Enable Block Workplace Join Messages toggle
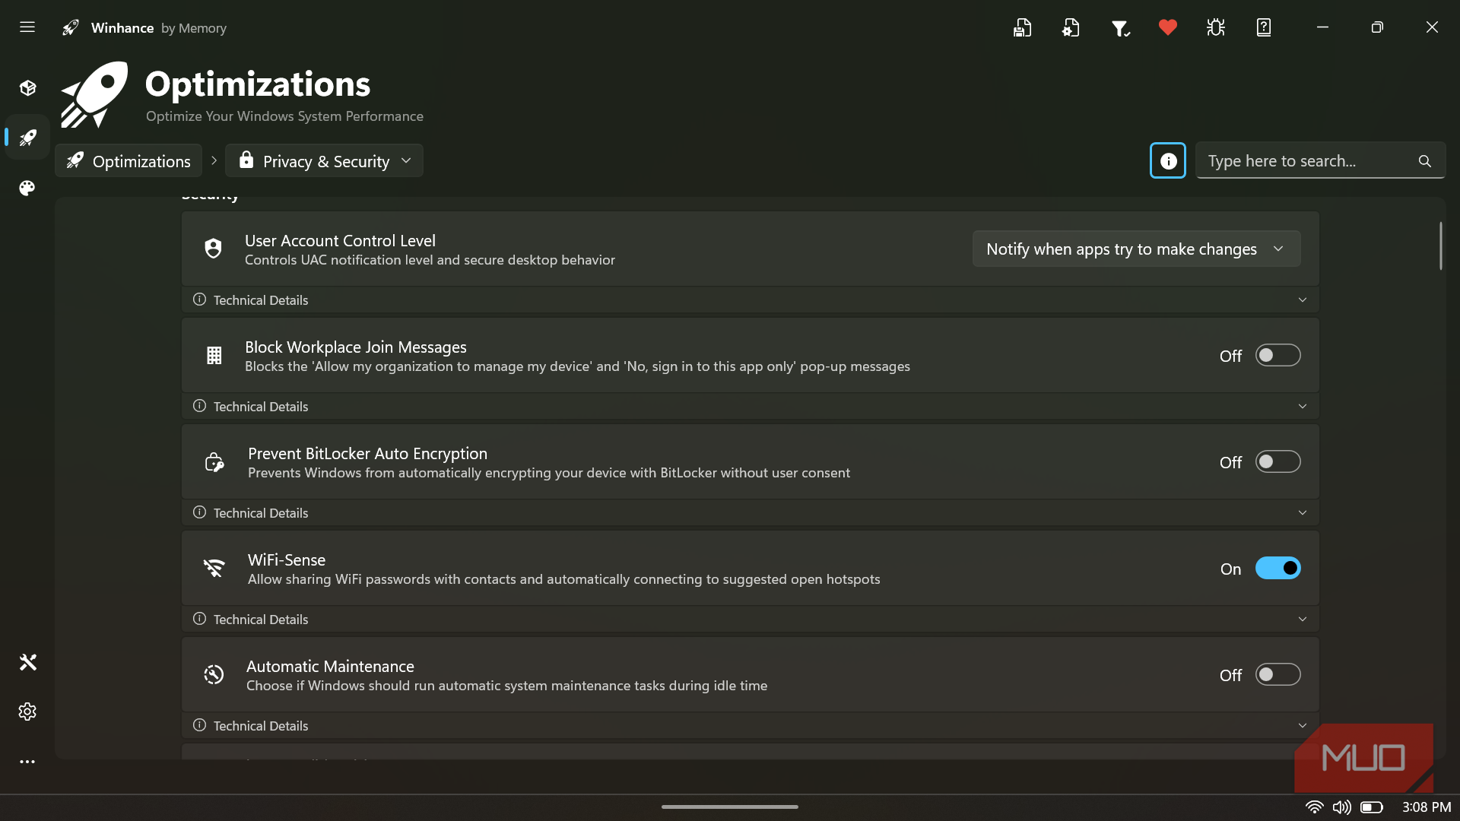The width and height of the screenshot is (1460, 821). pyautogui.click(x=1277, y=355)
